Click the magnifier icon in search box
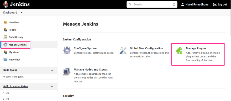 130,4
